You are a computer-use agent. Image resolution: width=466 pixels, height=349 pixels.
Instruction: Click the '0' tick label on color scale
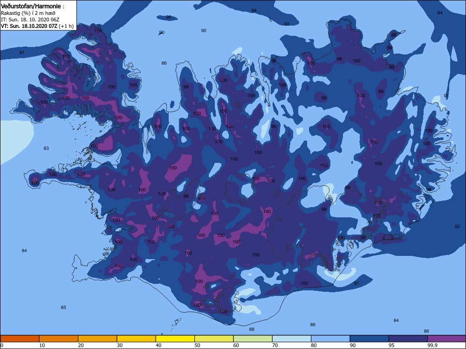point(2,345)
